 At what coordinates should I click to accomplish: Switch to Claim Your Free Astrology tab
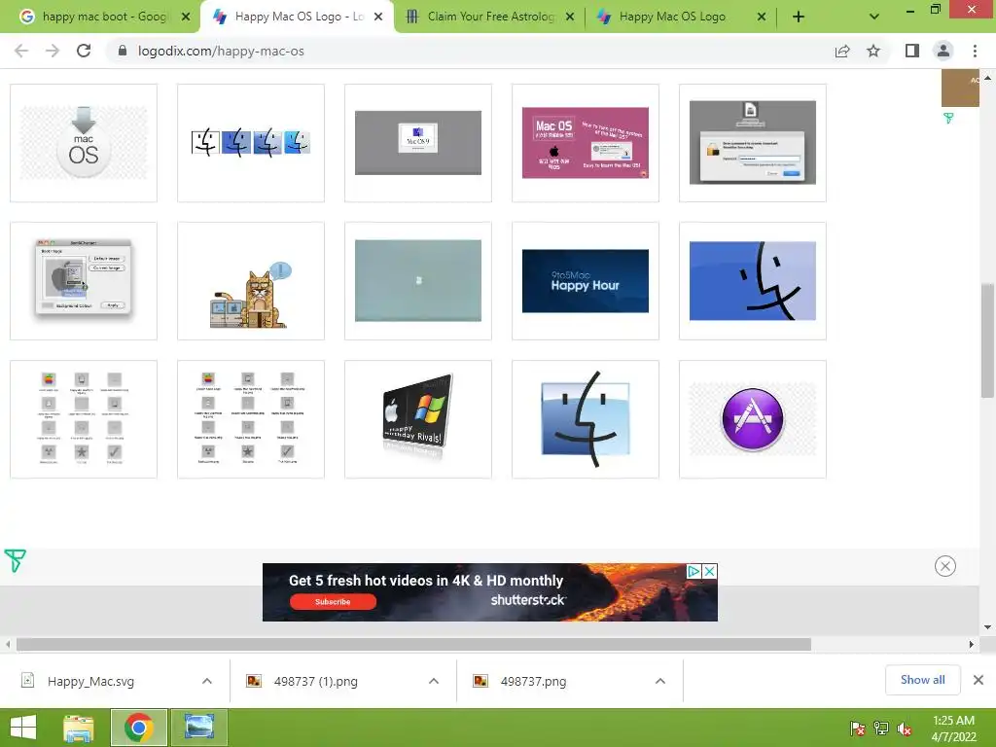[490, 17]
